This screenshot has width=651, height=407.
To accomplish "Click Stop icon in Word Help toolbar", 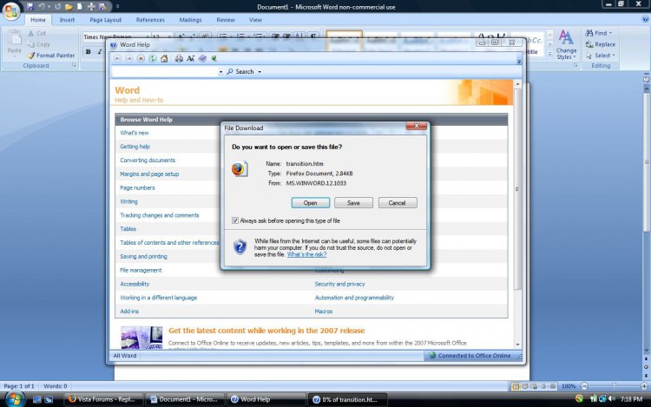I will (x=141, y=58).
